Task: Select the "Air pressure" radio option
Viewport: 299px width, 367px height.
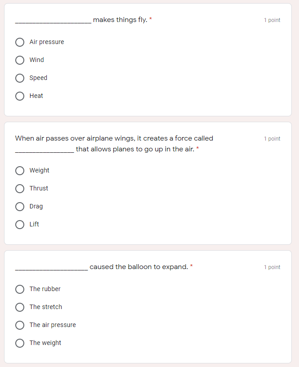Action: click(x=20, y=42)
